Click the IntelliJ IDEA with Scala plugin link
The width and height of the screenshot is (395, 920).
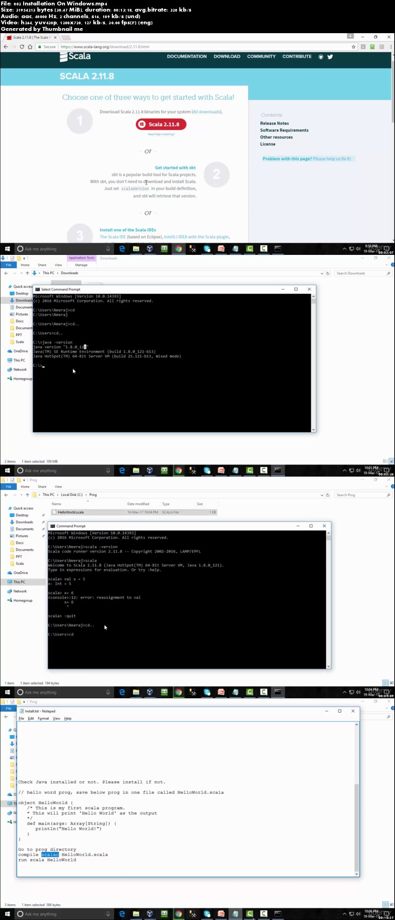pos(196,237)
